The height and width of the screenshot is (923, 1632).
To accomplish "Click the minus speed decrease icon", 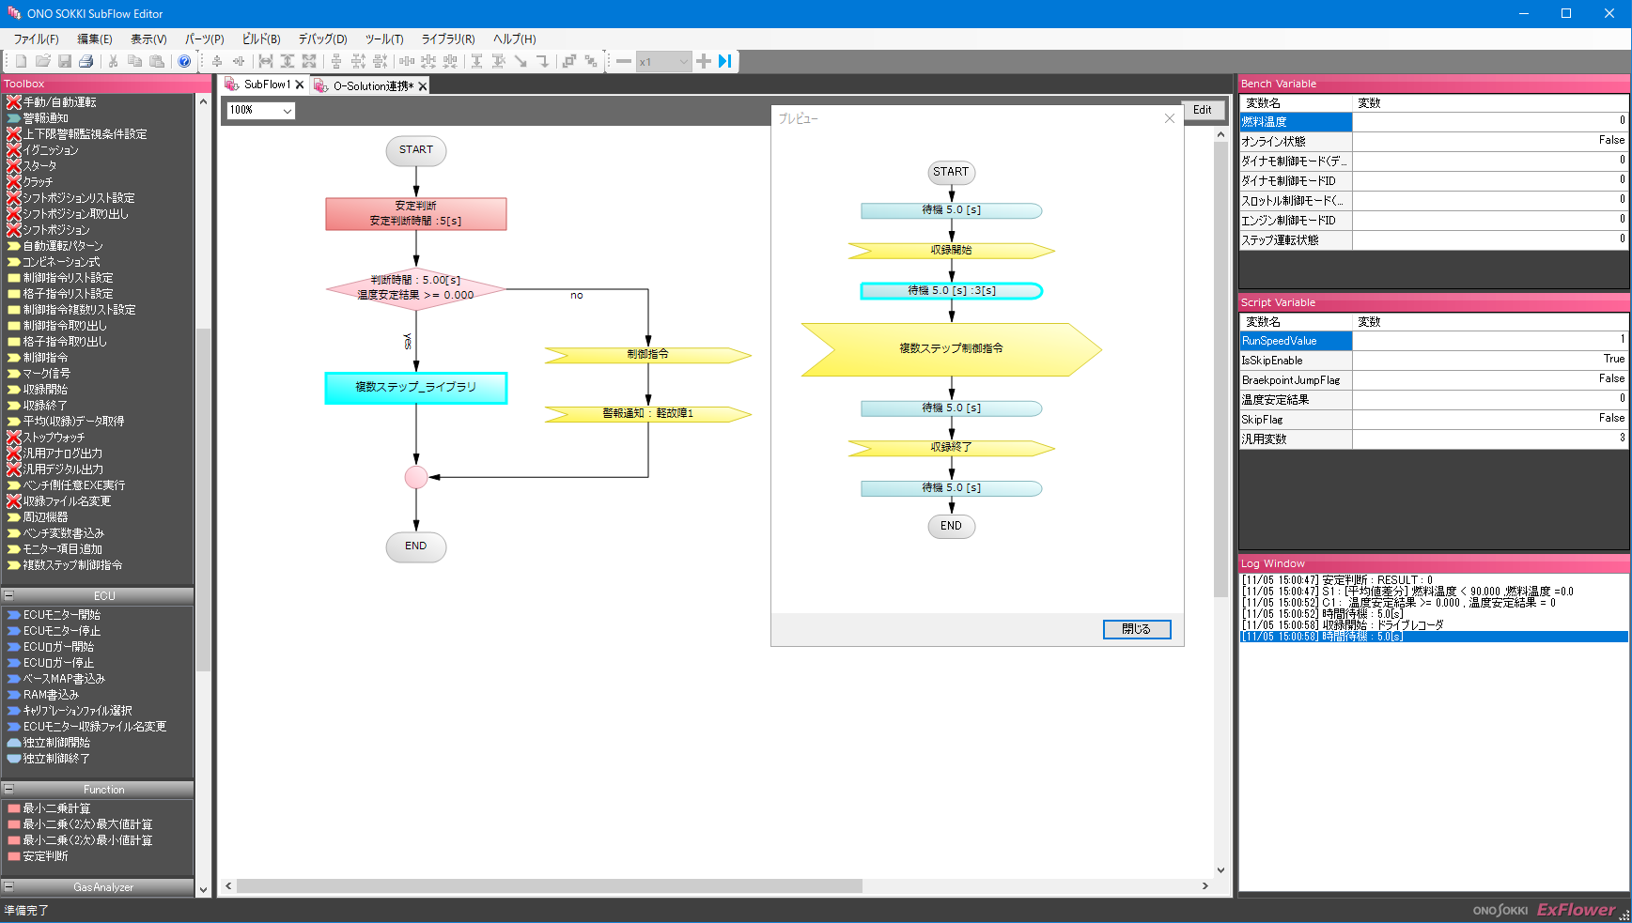I will point(624,61).
